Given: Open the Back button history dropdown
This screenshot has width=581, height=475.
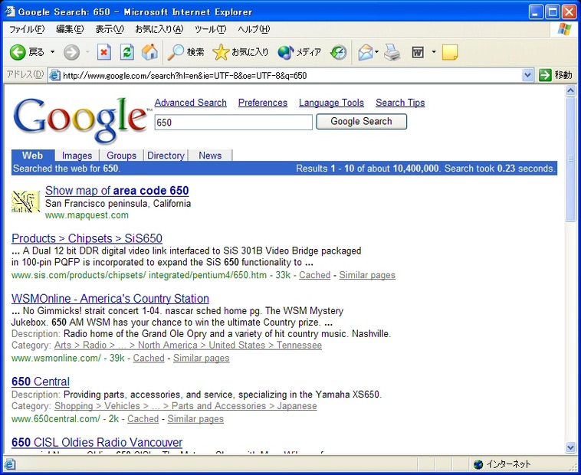Looking at the screenshot, I should pos(52,52).
